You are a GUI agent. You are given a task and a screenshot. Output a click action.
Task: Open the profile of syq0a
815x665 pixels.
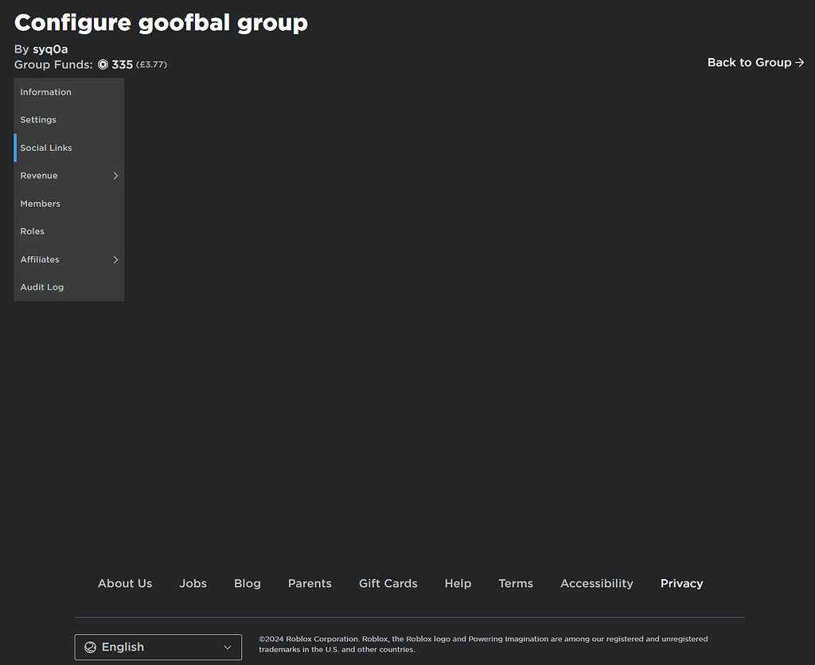[x=49, y=49]
